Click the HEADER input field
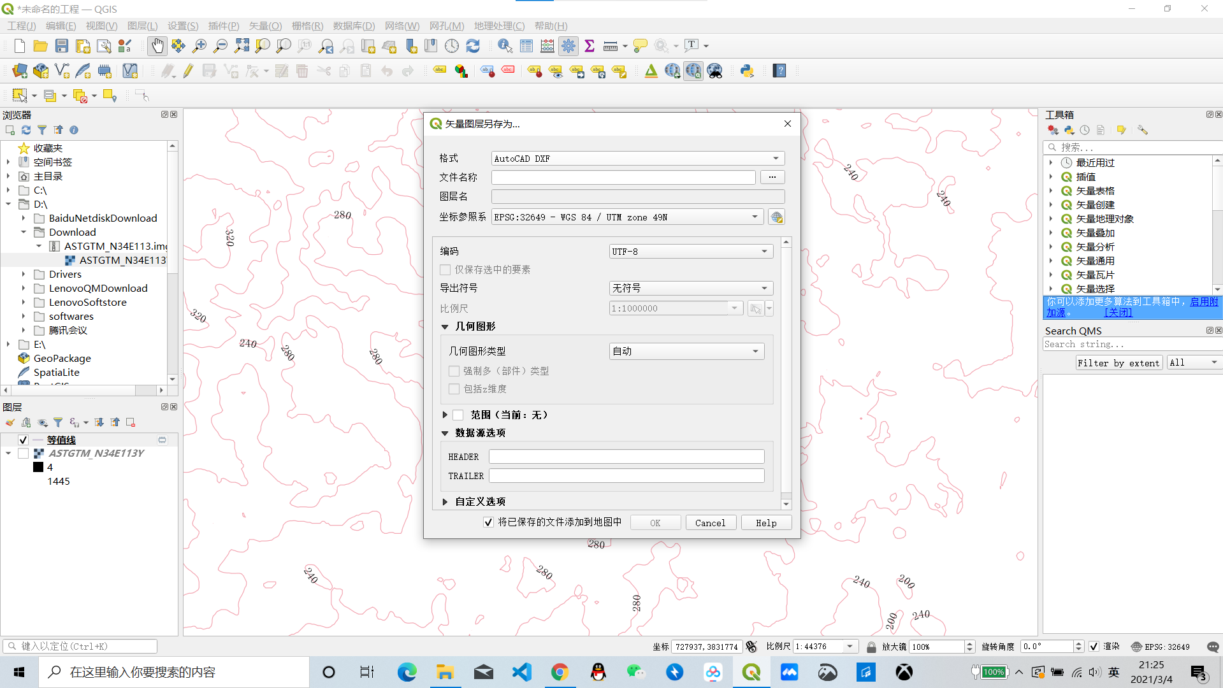The height and width of the screenshot is (688, 1223). [626, 456]
